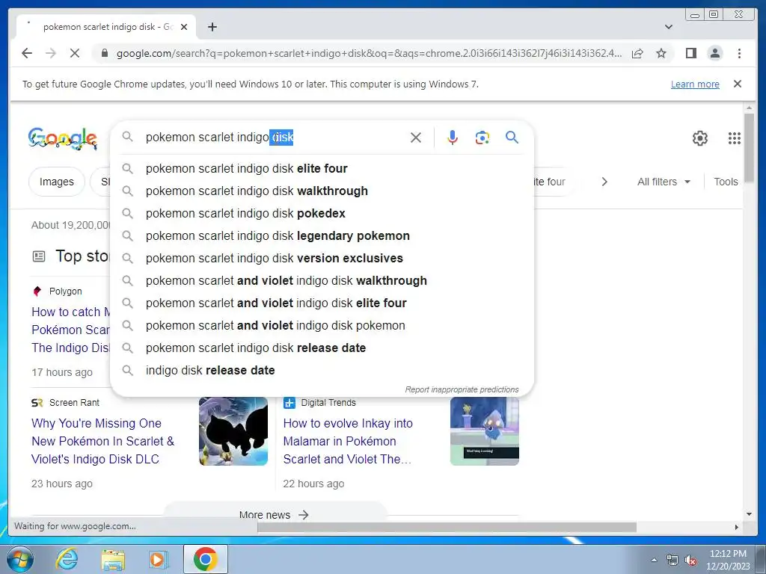Screen dimensions: 766x574
Task: Click the share page icon in address bar
Action: [637, 53]
